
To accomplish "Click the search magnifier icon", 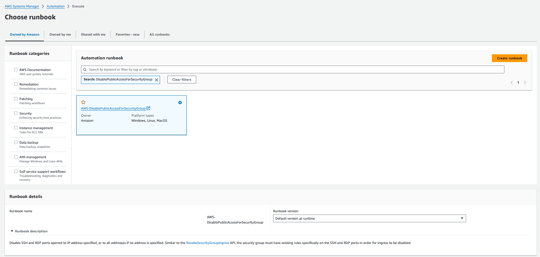I will 85,69.
